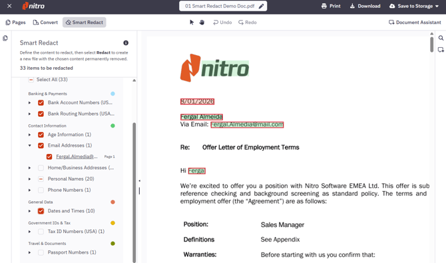Click the printer icon

[324, 6]
